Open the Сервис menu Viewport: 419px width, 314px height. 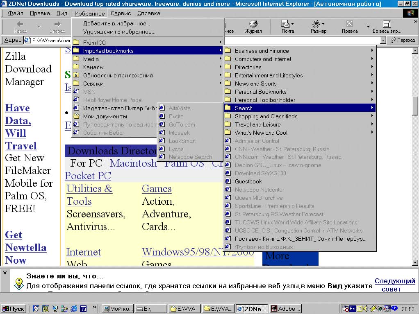121,13
